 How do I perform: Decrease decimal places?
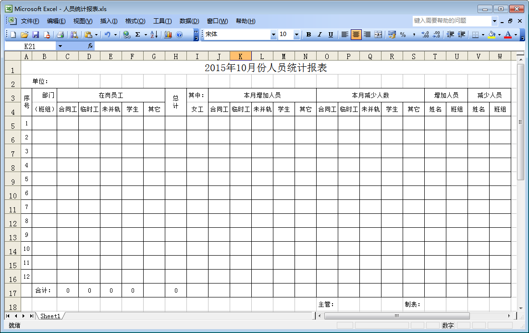click(x=436, y=35)
